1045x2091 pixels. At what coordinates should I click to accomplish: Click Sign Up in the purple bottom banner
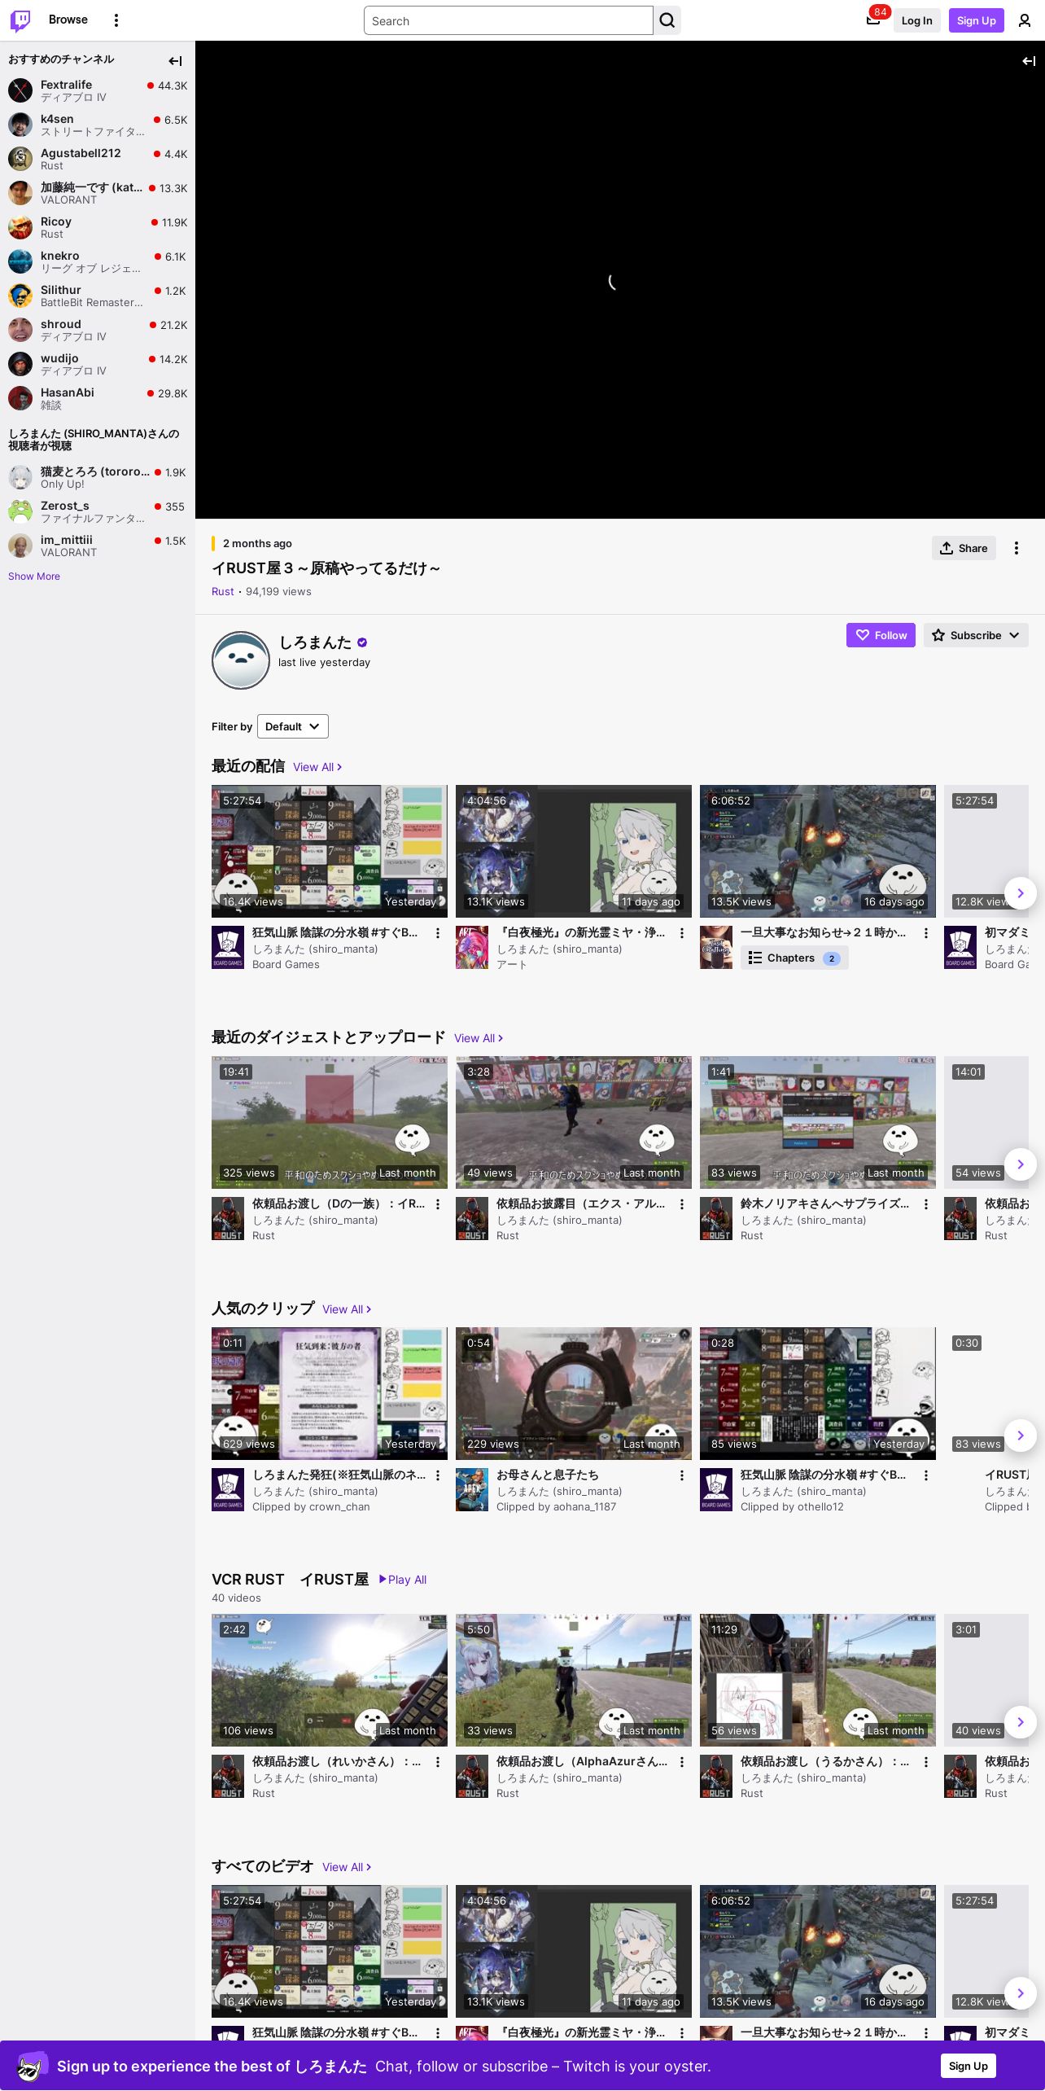coord(968,2066)
